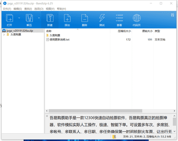Select the 使用更新说明.txt file

(59, 40)
